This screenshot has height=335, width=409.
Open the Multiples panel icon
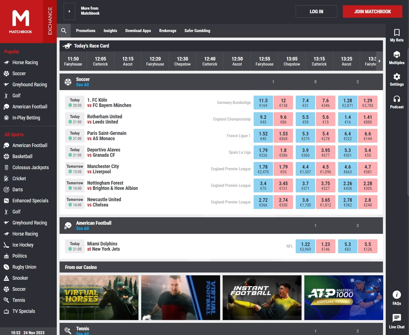[397, 55]
